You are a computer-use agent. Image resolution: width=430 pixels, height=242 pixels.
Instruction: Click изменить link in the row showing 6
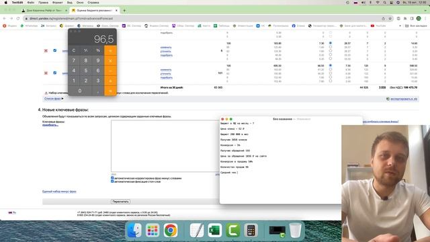coord(166,48)
